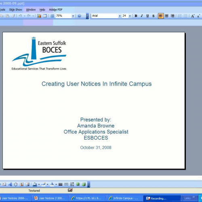Click Decrease Font Size icon
The image size is (202, 202).
click(x=198, y=16)
